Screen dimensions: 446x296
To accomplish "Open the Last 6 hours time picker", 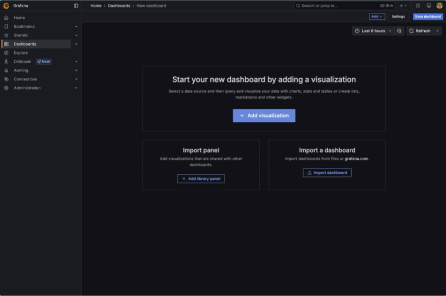I will point(373,31).
